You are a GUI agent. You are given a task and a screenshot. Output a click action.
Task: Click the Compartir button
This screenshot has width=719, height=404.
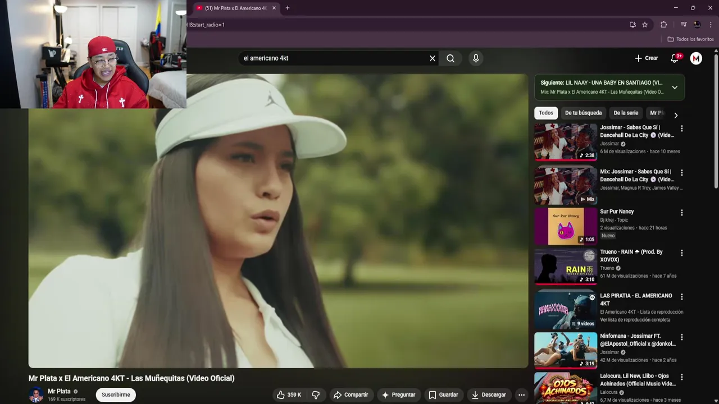tap(351, 395)
